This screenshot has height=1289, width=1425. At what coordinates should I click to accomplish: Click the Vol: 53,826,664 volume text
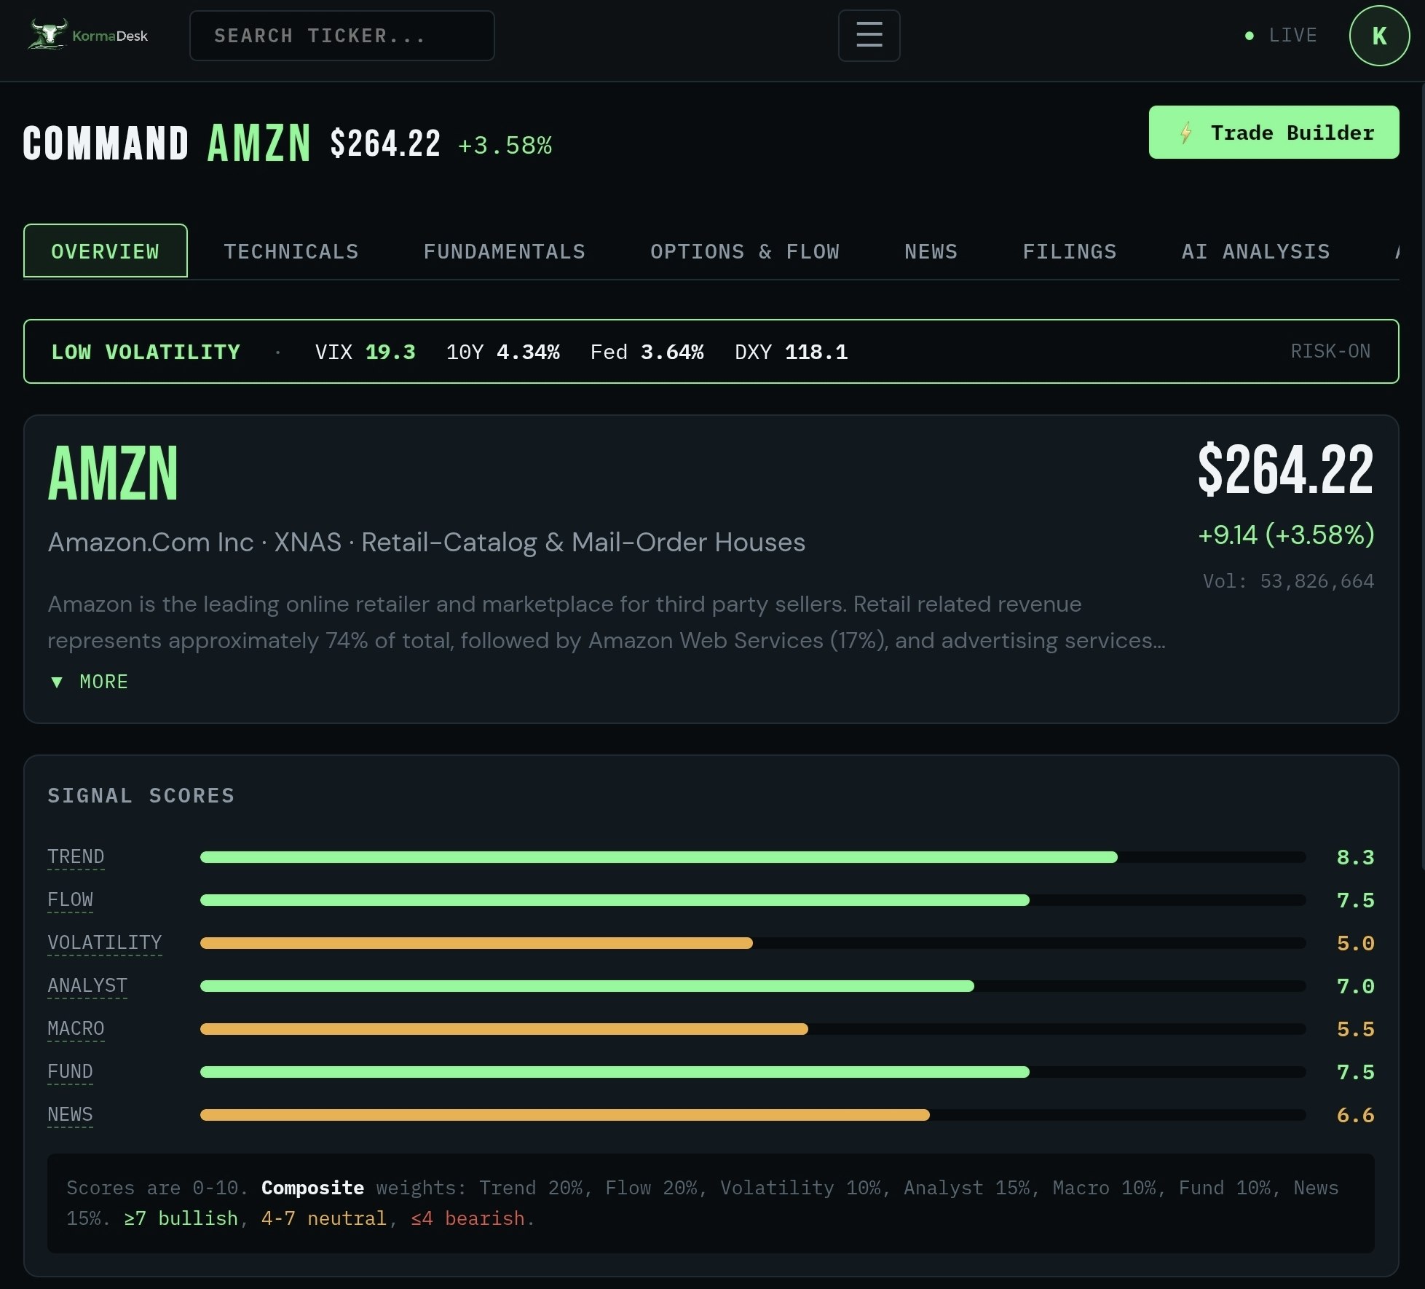coord(1288,581)
